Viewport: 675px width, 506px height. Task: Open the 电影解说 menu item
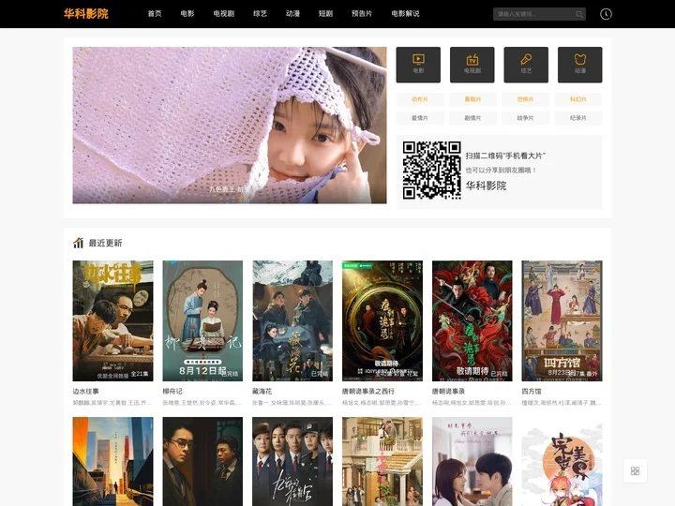tap(405, 14)
